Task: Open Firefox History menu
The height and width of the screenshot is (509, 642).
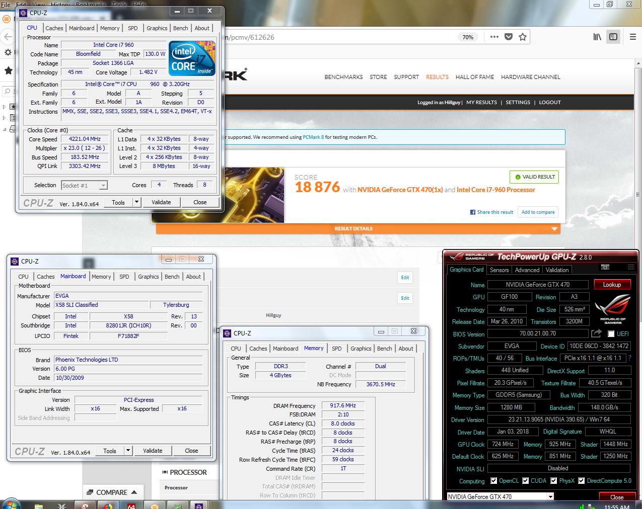Action: click(60, 4)
